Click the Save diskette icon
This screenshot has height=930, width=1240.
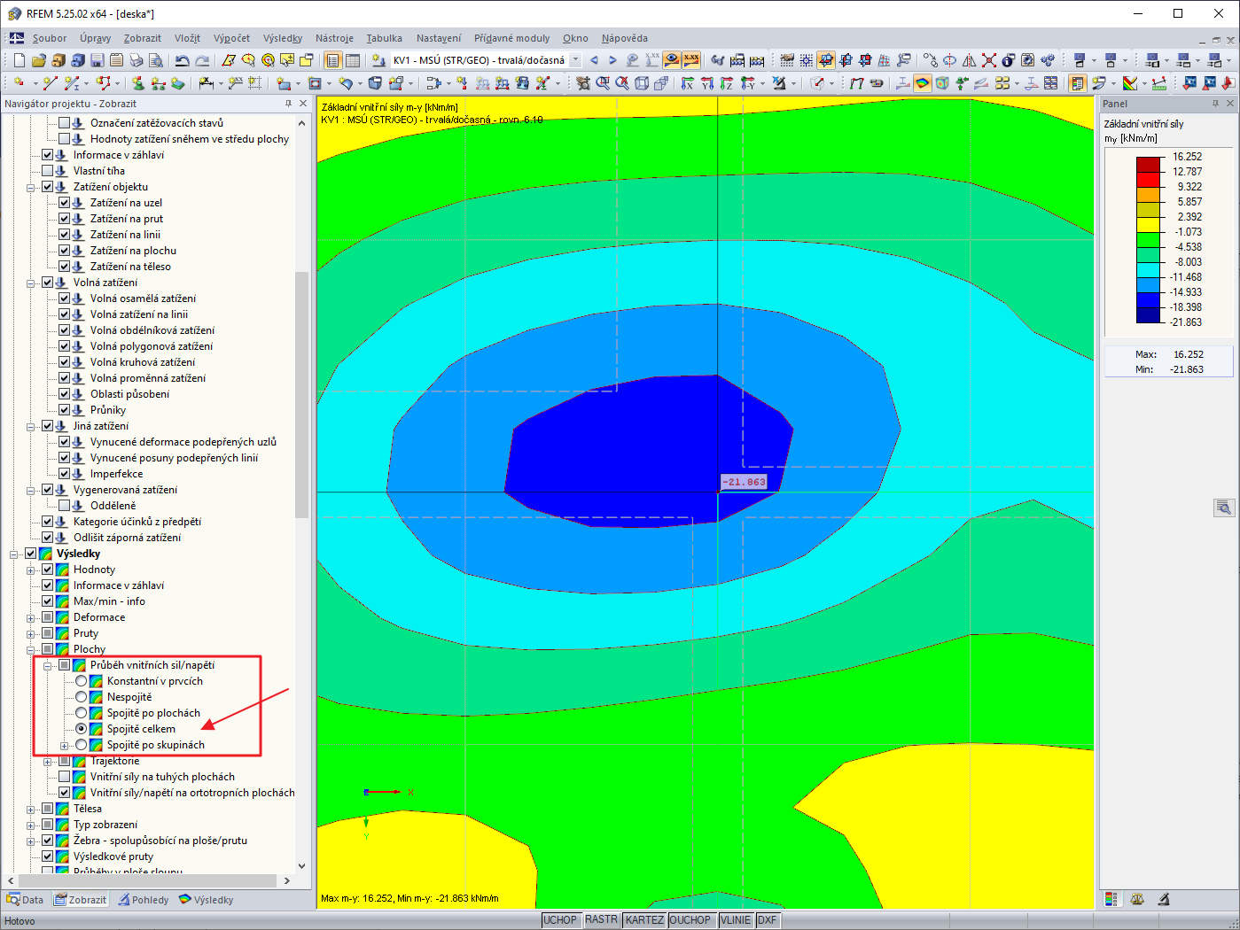coord(97,60)
